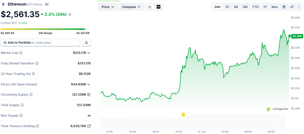The width and height of the screenshot is (304, 134).
Task: Click the 0.03047 BTC value
Action: (9, 23)
